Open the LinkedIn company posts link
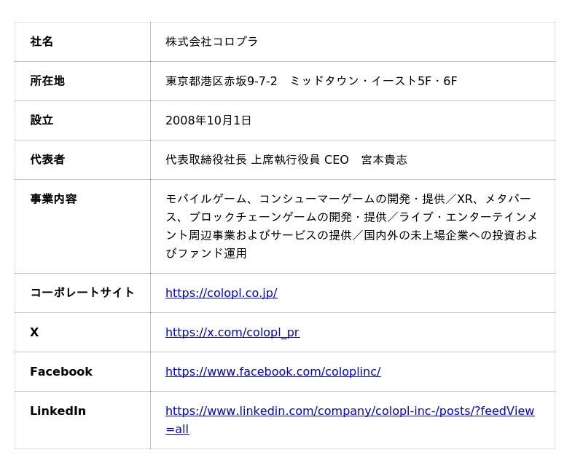Image resolution: width=583 pixels, height=471 pixels. click(349, 411)
